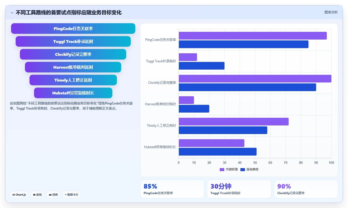This screenshot has width=348, height=208.
Task: Click purple bar for Toggl Track补录耗时
Action: click(188, 57)
